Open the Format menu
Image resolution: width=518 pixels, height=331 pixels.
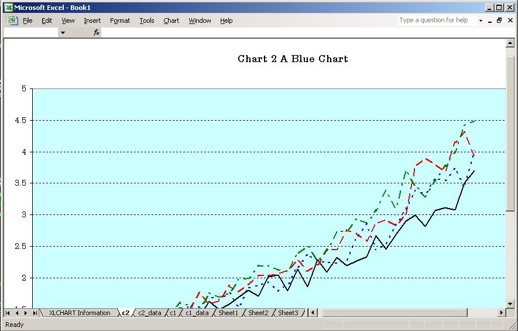[x=120, y=21]
